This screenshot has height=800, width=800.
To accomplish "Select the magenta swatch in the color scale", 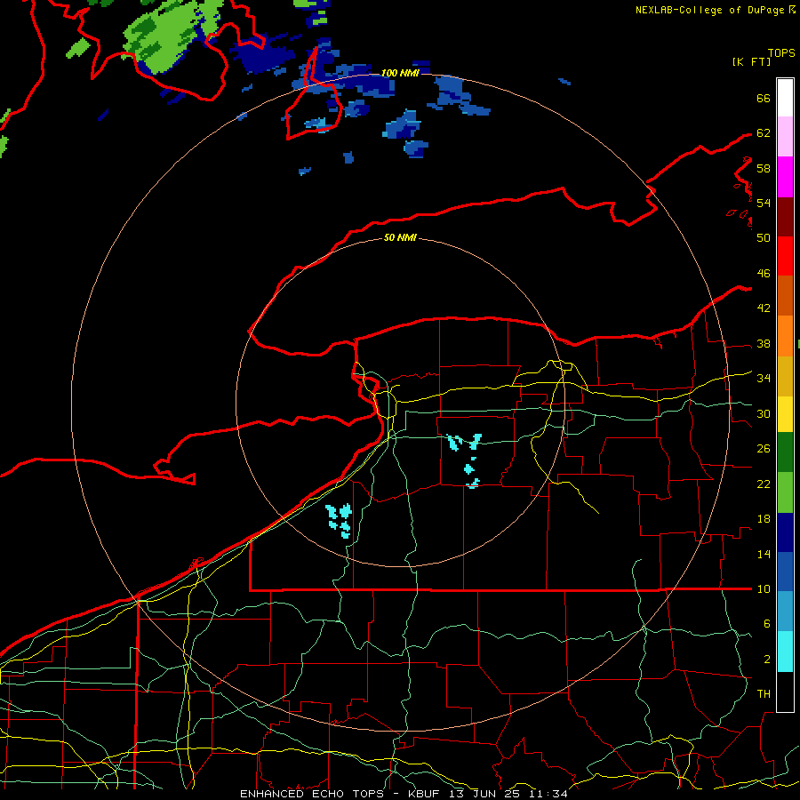I will click(x=785, y=177).
